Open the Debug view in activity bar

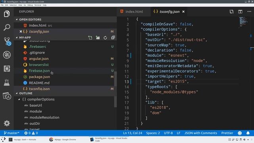[x=7, y=55]
